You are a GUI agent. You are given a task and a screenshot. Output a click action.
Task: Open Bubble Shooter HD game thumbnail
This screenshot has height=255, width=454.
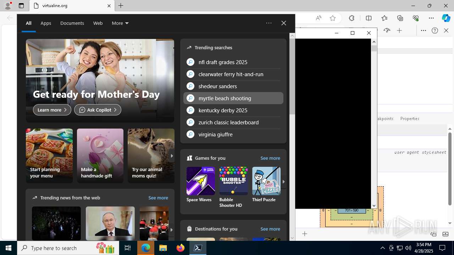pyautogui.click(x=233, y=181)
